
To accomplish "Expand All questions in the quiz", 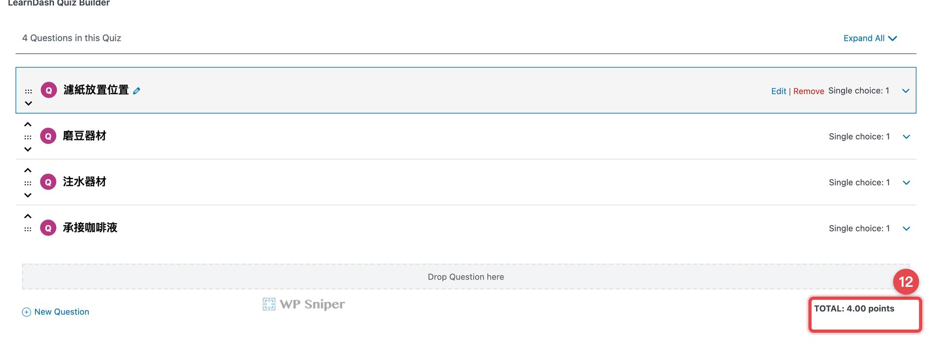I will [870, 38].
